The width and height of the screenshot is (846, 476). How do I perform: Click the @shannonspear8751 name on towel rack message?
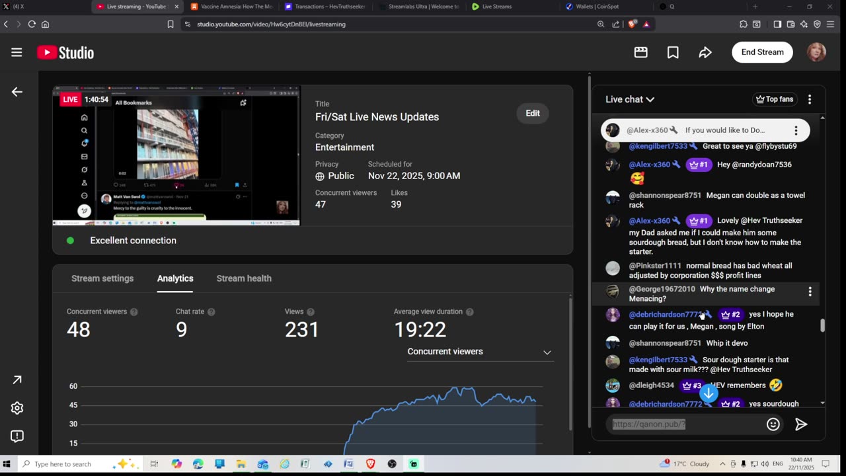pyautogui.click(x=665, y=196)
